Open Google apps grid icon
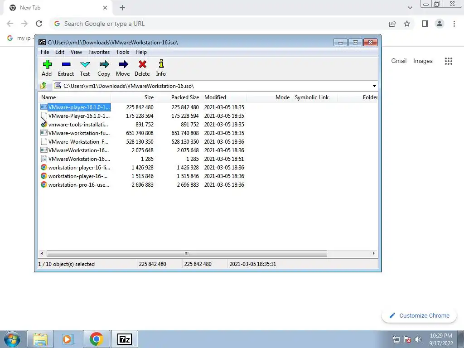Viewport: 464px width, 348px height. 449,61
